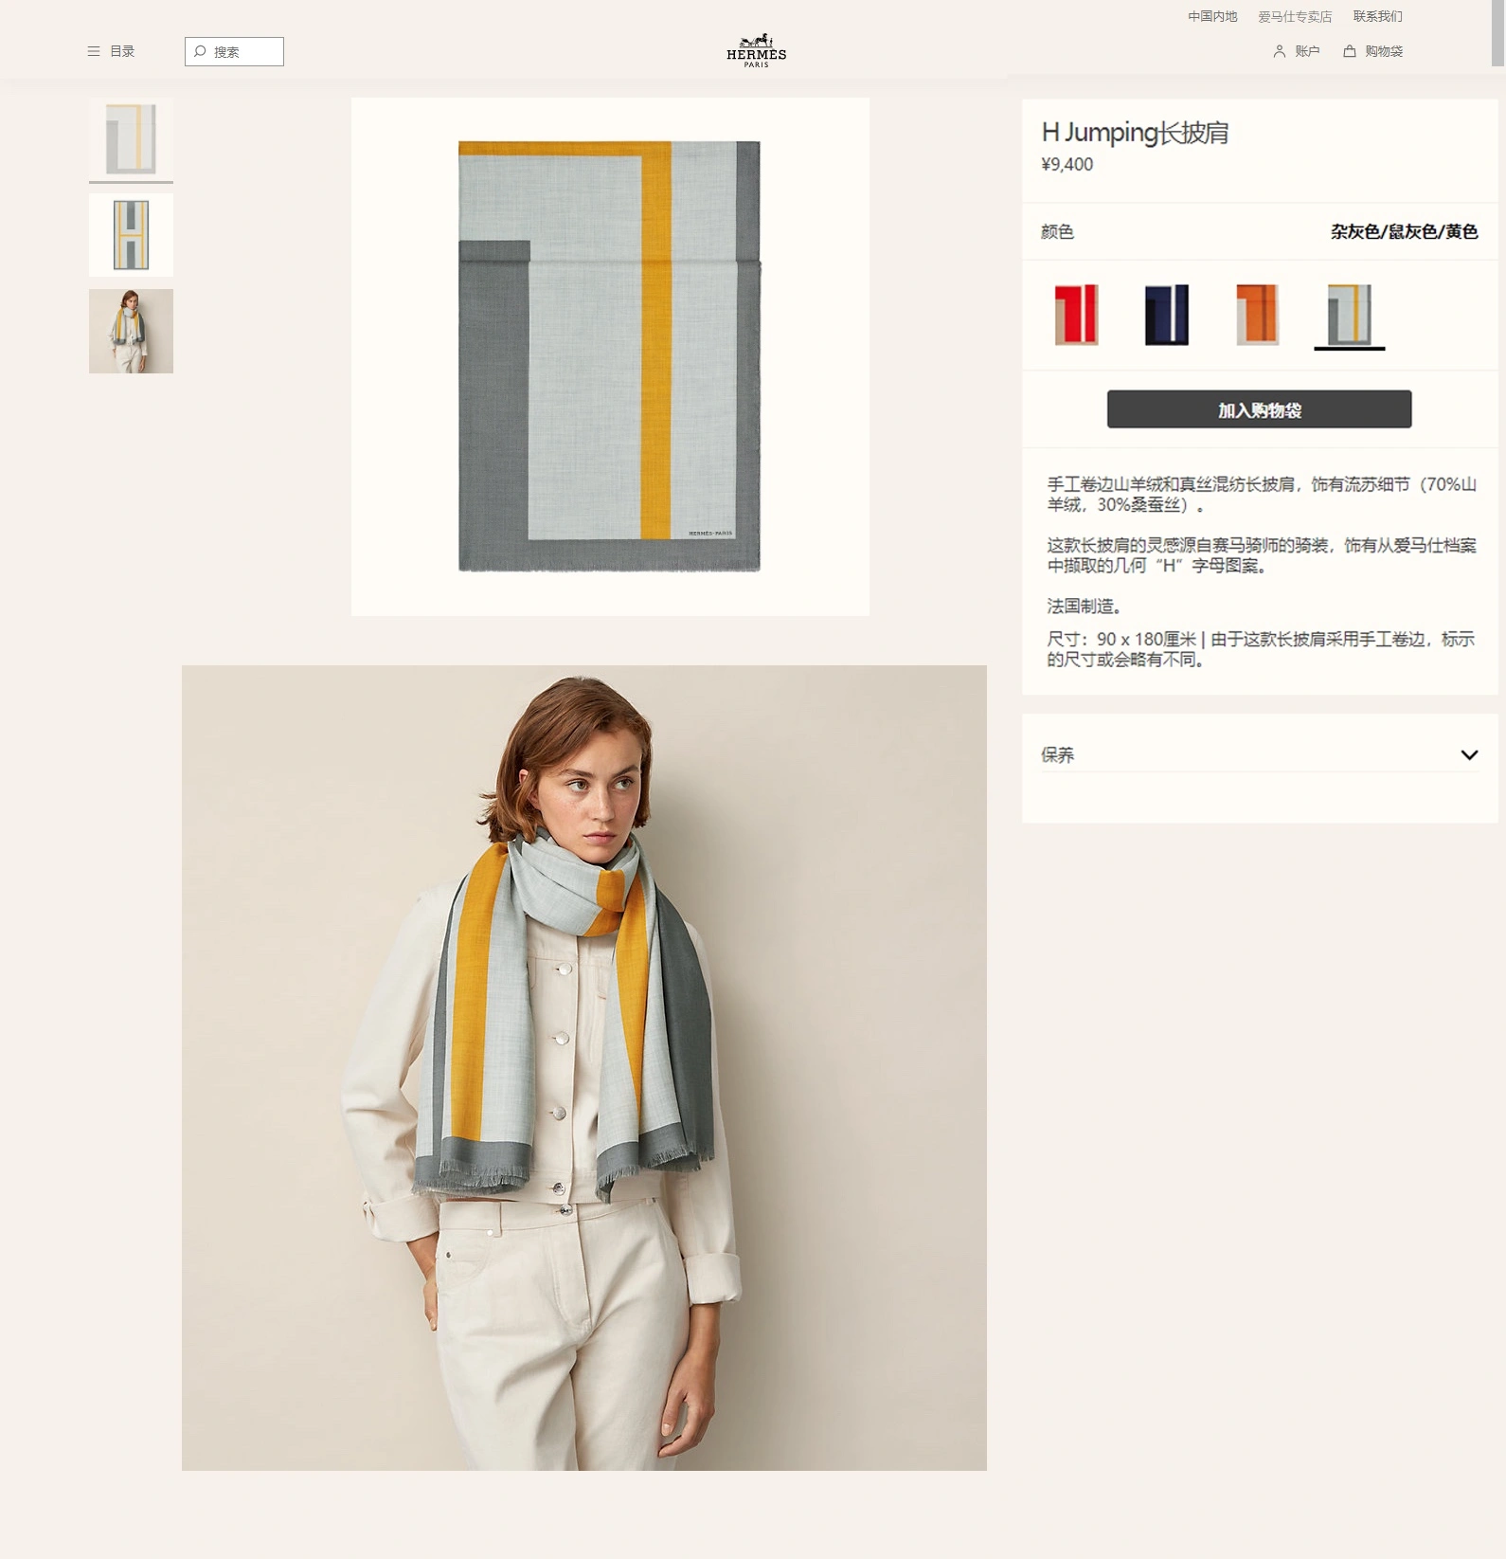Viewport: 1506px width, 1559px height.
Task: Open the 账户 account icon
Action: 1279,51
